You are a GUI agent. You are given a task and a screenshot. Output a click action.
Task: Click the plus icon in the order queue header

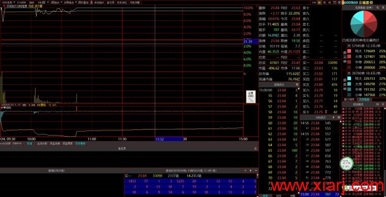point(245,170)
